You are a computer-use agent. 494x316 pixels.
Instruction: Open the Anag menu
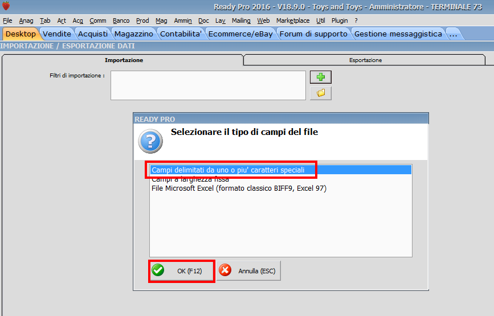[x=26, y=20]
